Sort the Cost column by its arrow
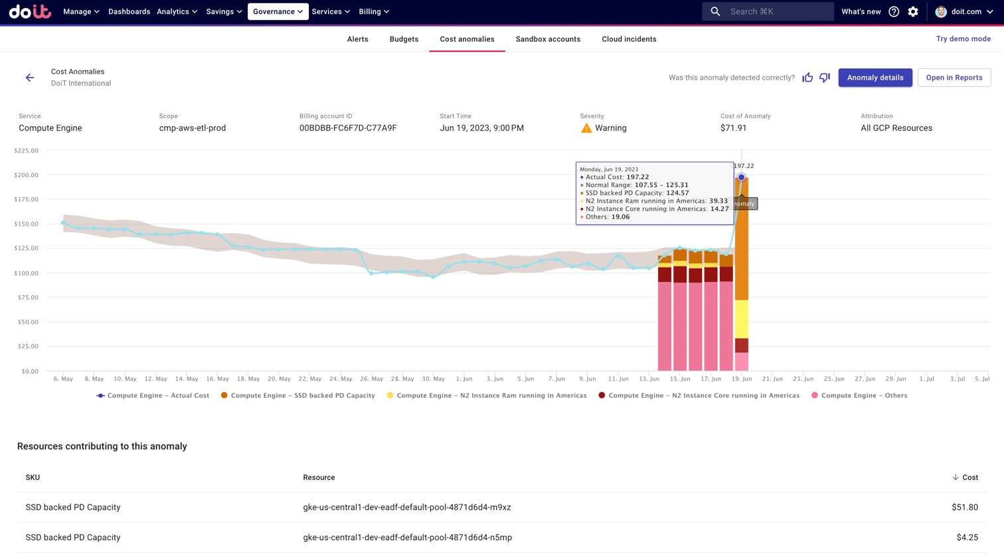The height and width of the screenshot is (560, 1004). [x=954, y=477]
